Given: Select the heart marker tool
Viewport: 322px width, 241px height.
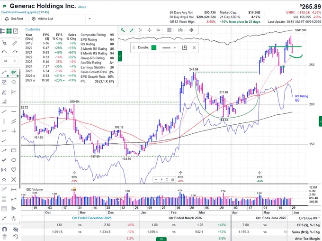Looking at the screenshot, I should [x=14, y=169].
